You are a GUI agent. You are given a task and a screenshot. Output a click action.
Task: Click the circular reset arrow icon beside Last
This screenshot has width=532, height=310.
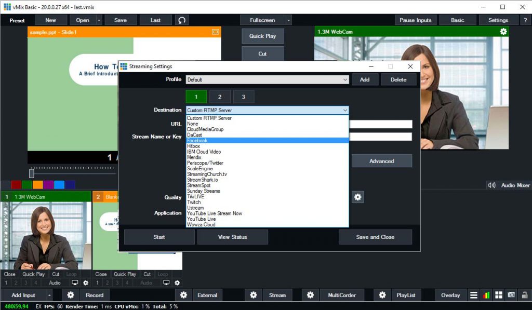pos(182,20)
